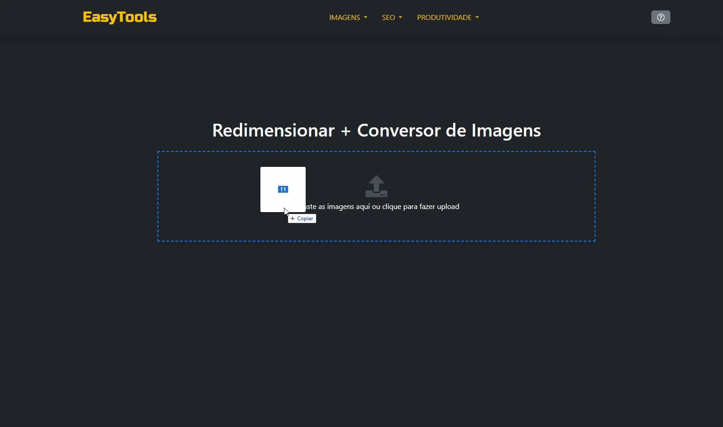Click the "Copiar" drag tooltip label
Image resolution: width=723 pixels, height=427 pixels.
305,218
